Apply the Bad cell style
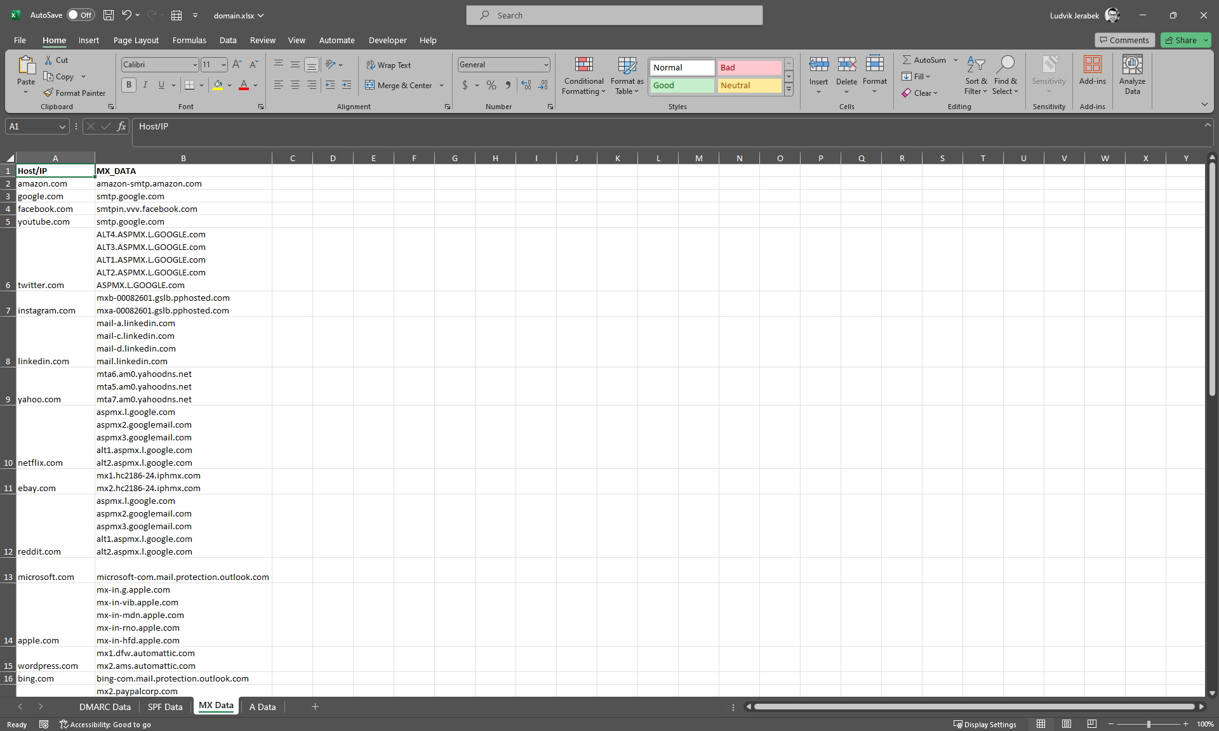This screenshot has height=731, width=1219. click(x=749, y=67)
